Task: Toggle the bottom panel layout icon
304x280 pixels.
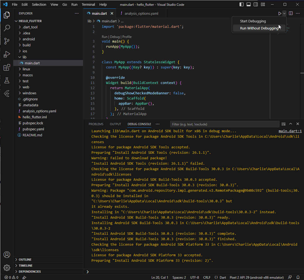Action: [249, 4]
